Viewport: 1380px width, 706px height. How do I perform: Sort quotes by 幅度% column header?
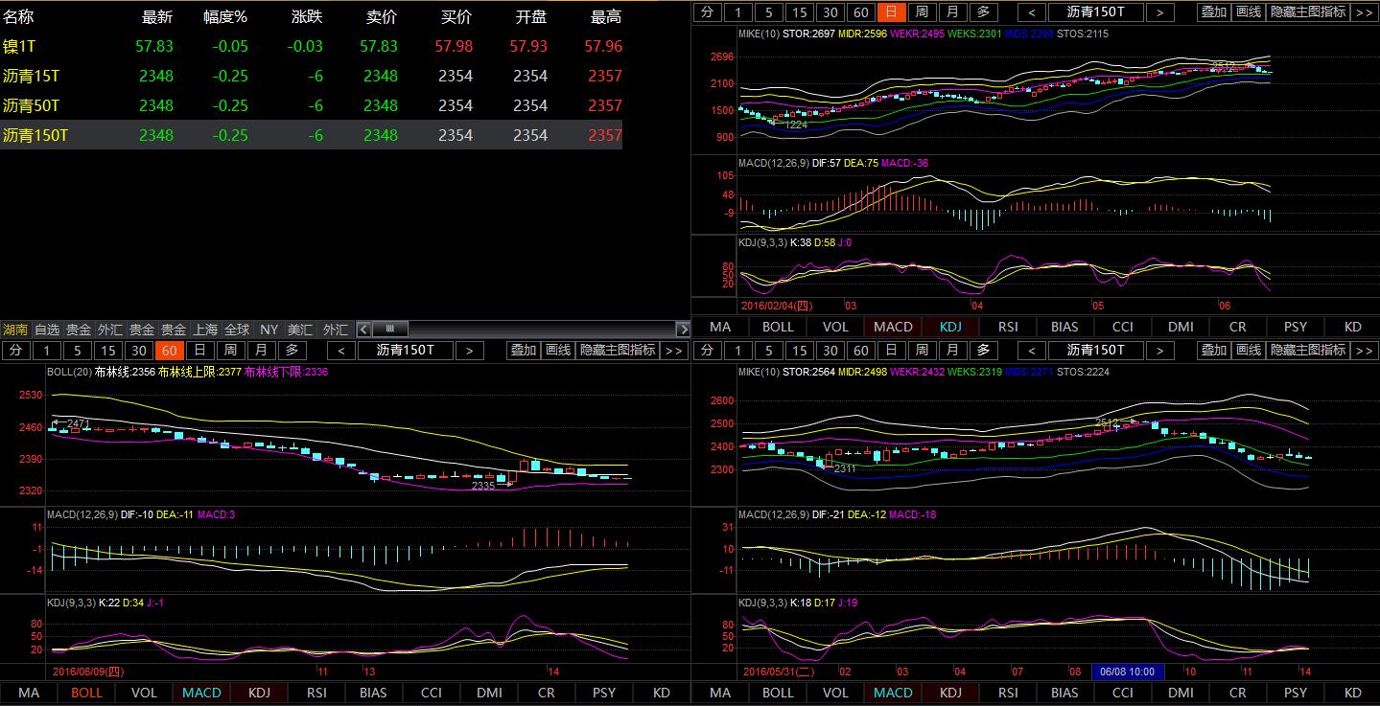[225, 17]
